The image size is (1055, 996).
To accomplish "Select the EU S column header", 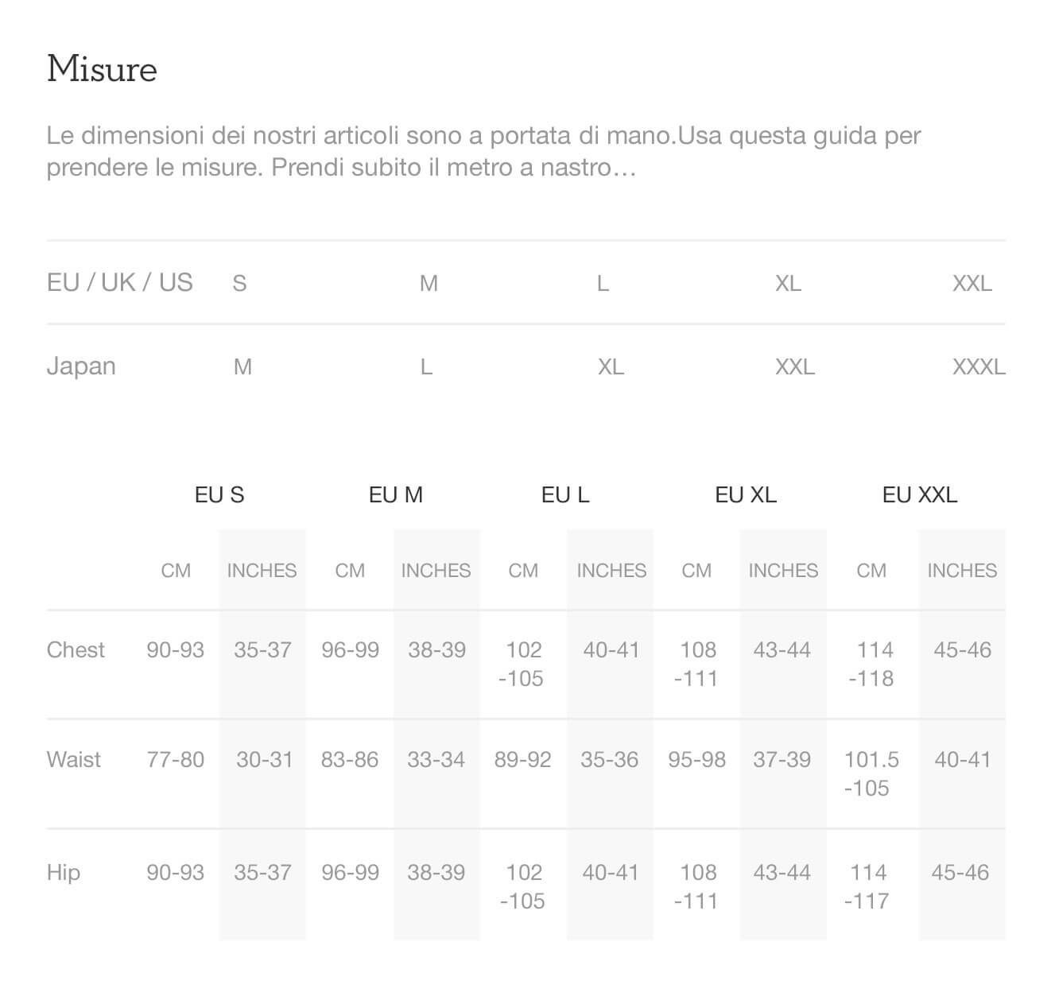I will [x=219, y=495].
